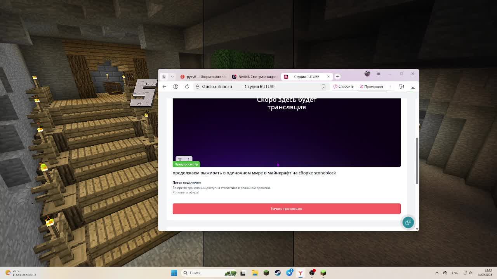Expand the tab list dropdown arrow
The image size is (497, 279).
click(x=172, y=76)
